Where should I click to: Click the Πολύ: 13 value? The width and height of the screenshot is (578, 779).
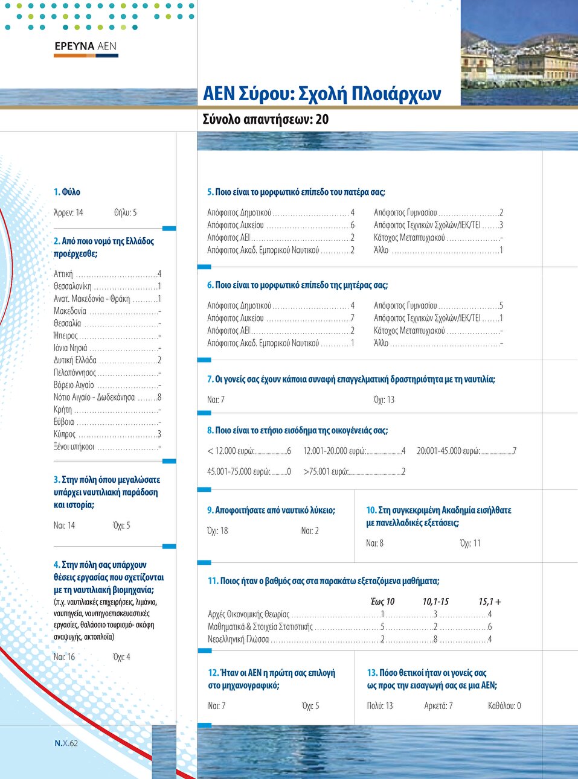380,705
